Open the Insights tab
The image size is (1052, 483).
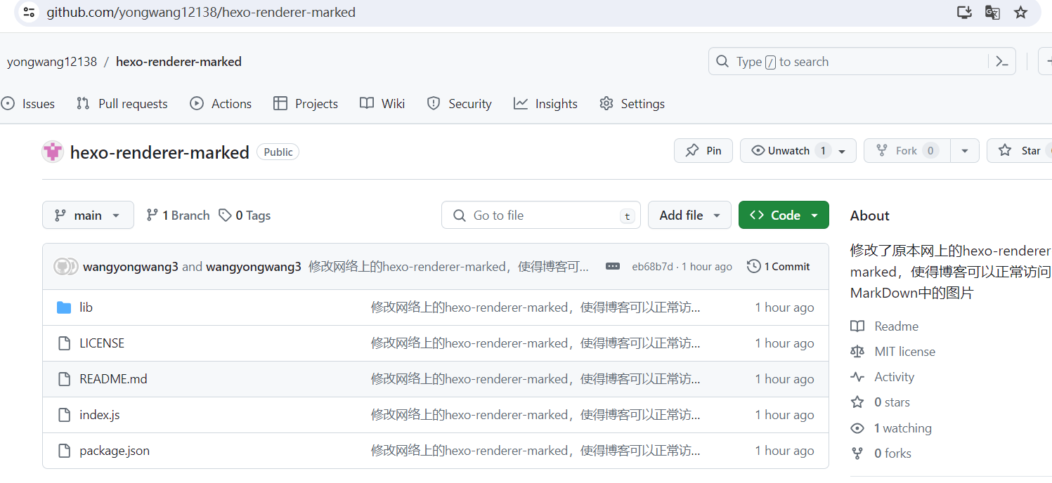coord(545,104)
